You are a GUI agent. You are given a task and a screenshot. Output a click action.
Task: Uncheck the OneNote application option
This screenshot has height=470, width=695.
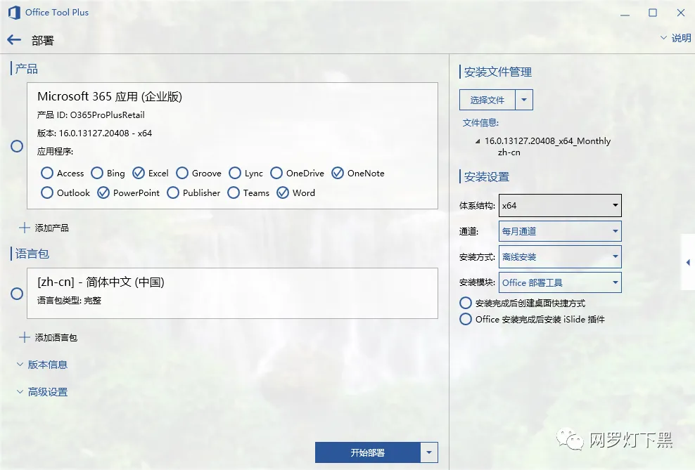(x=338, y=173)
